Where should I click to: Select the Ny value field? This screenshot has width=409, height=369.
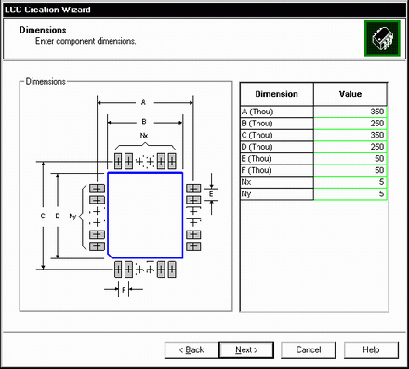[350, 194]
